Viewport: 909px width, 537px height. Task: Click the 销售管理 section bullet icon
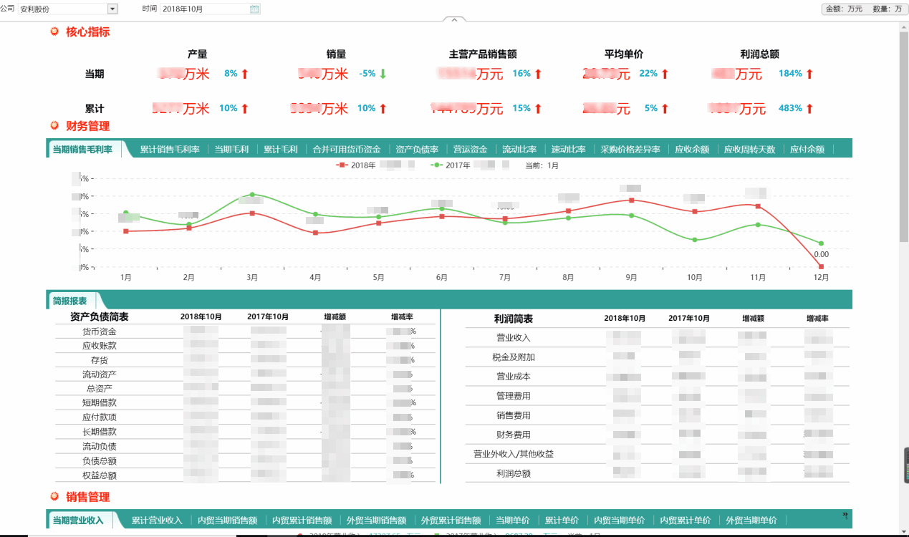point(54,496)
